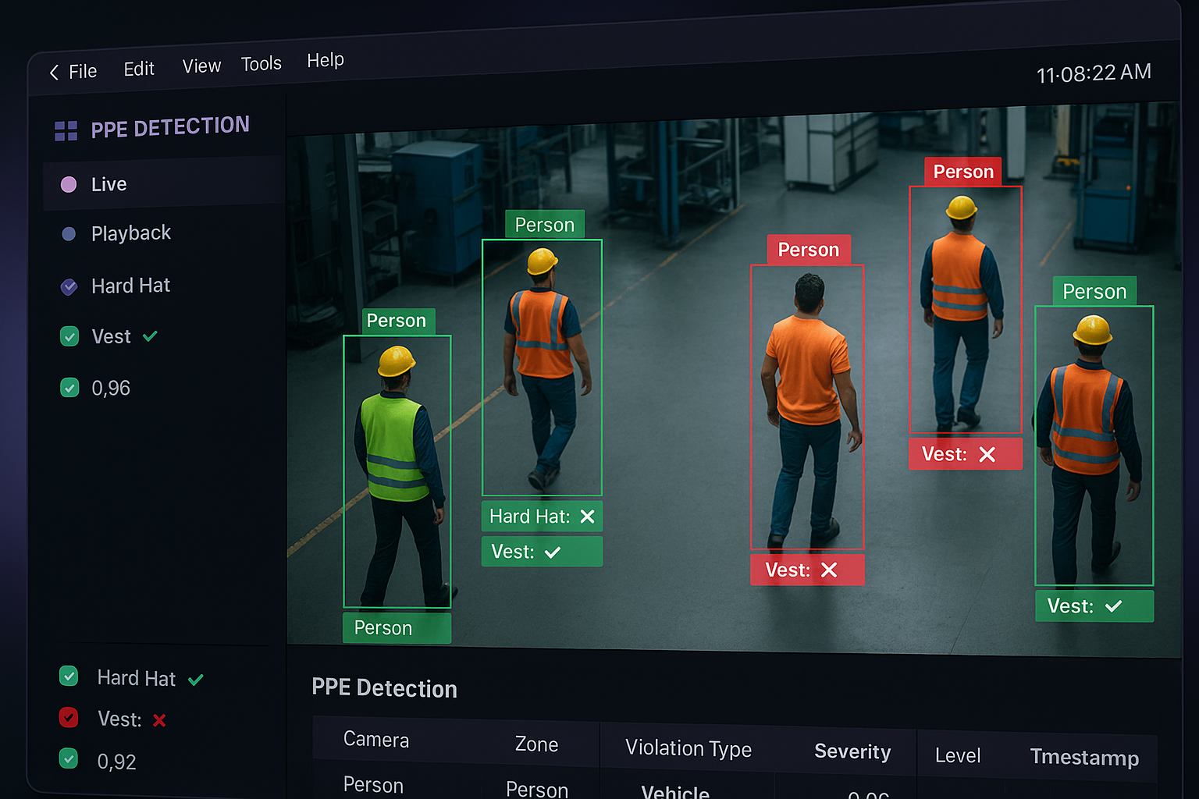Toggle the 0,96 confidence checkbox
The width and height of the screenshot is (1199, 799).
(x=69, y=388)
